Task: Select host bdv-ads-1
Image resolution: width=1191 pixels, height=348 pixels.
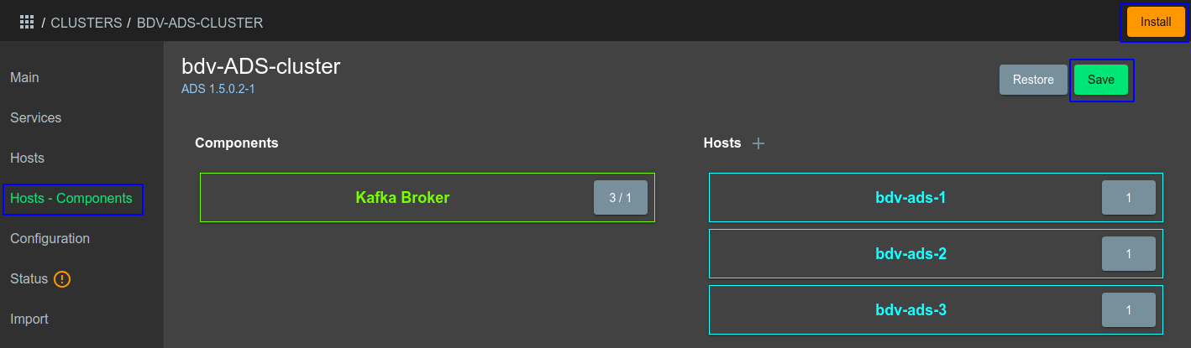Action: pos(910,198)
